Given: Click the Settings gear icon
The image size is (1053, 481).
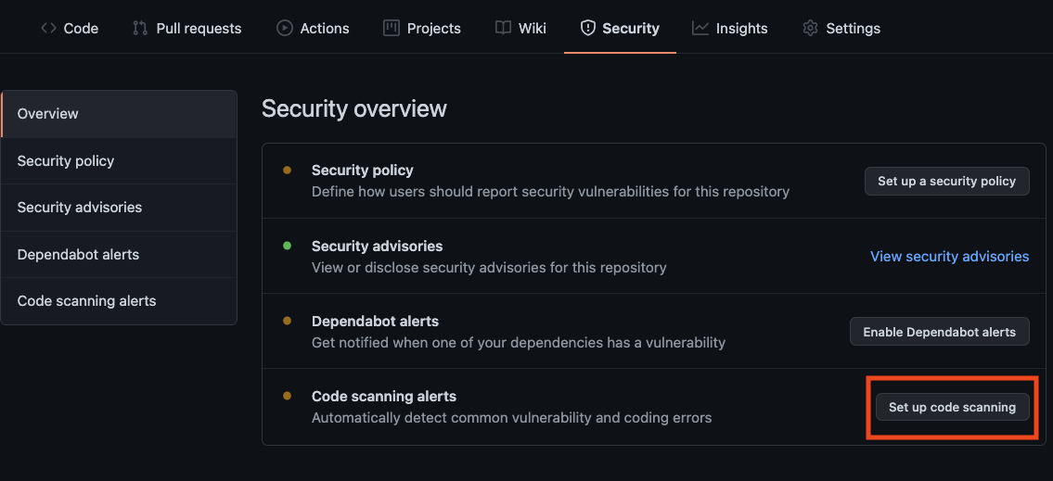Looking at the screenshot, I should point(811,28).
